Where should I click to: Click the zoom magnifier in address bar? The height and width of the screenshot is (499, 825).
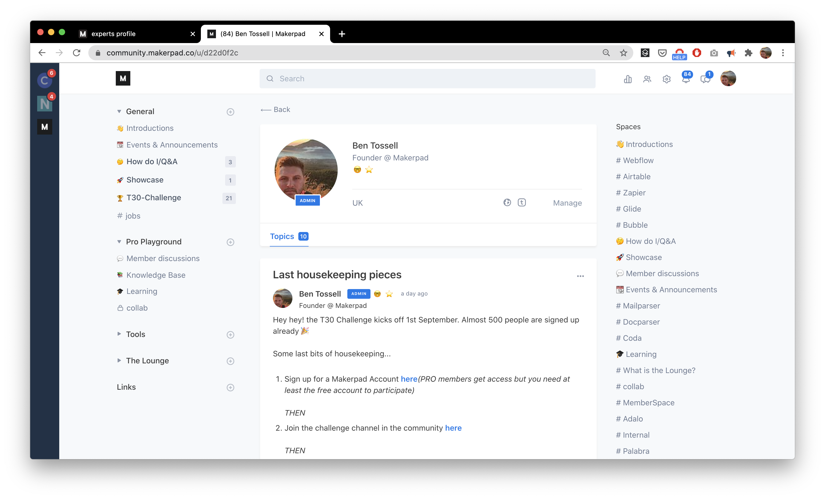pyautogui.click(x=606, y=52)
